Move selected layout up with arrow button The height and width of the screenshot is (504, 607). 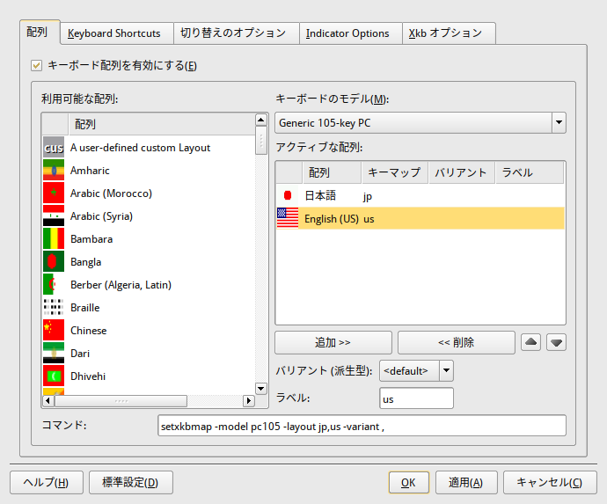[530, 342]
